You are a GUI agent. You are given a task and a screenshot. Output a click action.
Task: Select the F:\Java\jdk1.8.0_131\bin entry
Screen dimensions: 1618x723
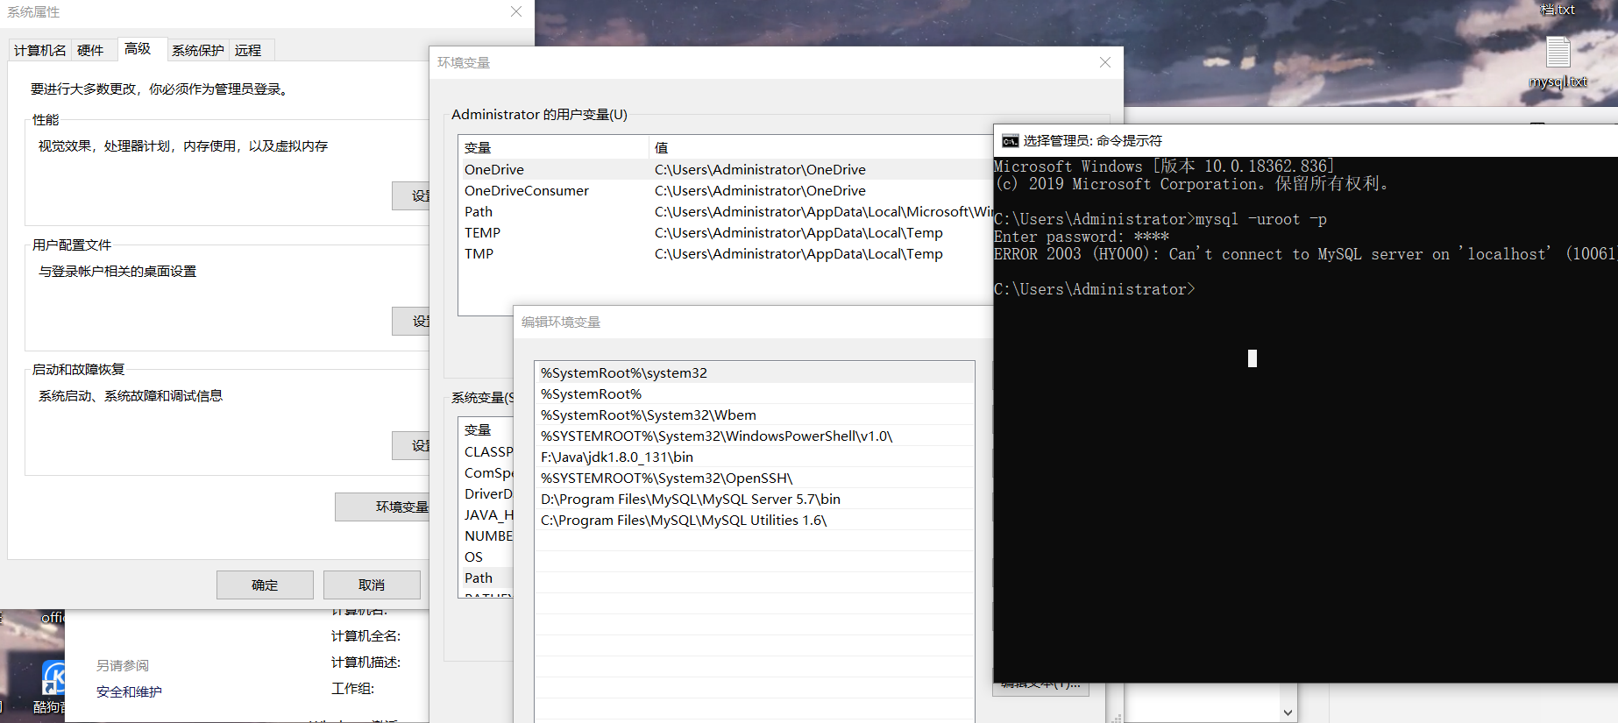pyautogui.click(x=755, y=457)
